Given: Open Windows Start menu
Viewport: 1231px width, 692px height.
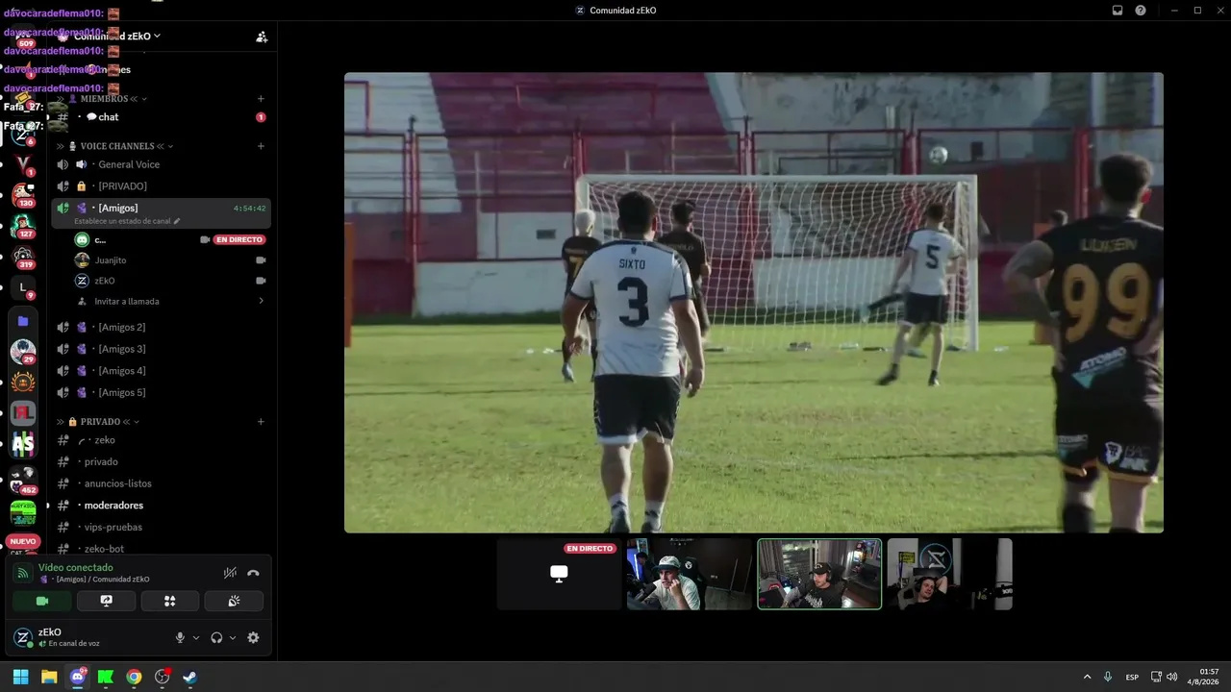Looking at the screenshot, I should (x=20, y=677).
